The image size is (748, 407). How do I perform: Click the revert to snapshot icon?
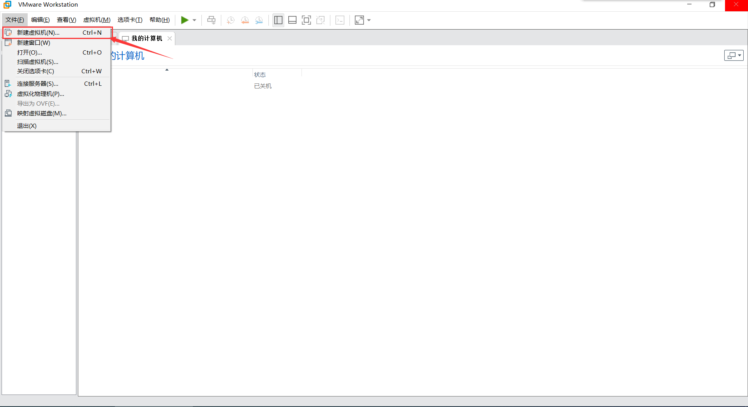point(245,20)
